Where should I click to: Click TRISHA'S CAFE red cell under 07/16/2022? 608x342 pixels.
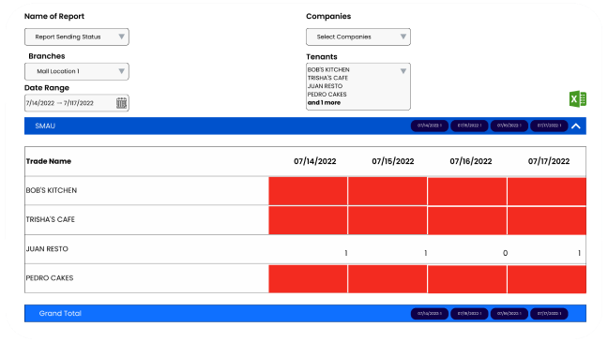click(x=467, y=220)
